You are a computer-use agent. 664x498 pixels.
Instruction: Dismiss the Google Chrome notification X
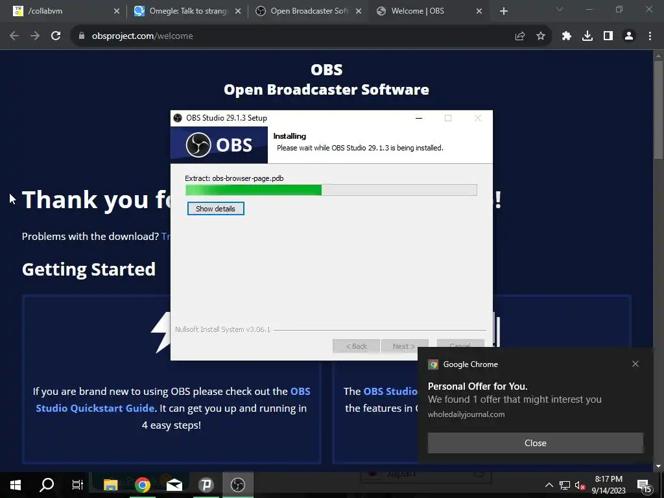tap(635, 364)
